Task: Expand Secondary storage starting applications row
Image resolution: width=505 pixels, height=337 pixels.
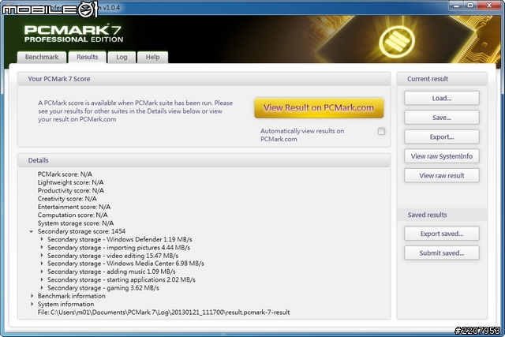Action: coord(42,279)
